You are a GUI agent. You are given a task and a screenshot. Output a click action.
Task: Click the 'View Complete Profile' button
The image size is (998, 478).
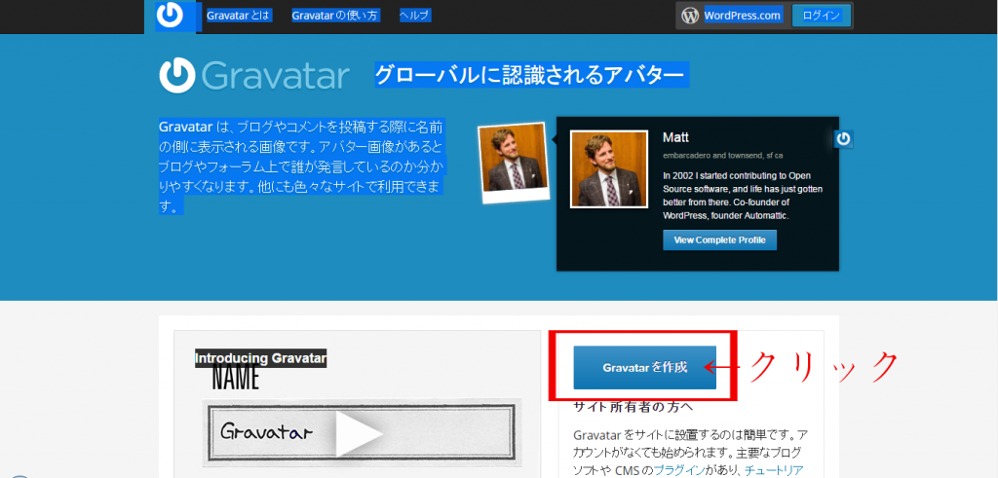719,240
